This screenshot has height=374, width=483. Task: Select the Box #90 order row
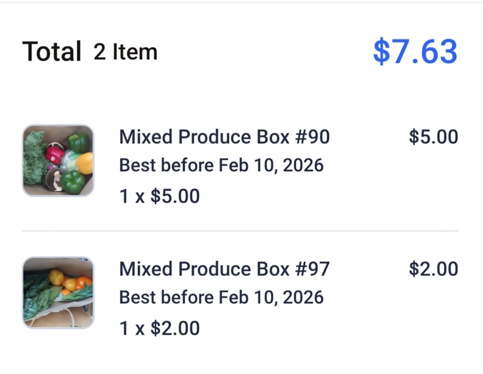241,165
